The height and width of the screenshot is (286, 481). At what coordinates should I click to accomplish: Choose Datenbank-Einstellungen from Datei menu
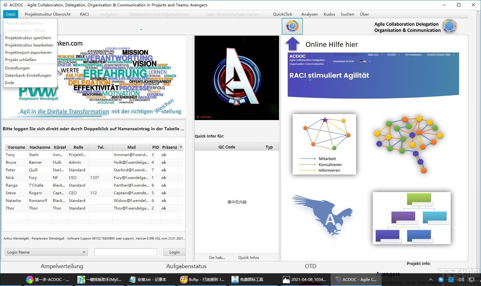tap(28, 75)
